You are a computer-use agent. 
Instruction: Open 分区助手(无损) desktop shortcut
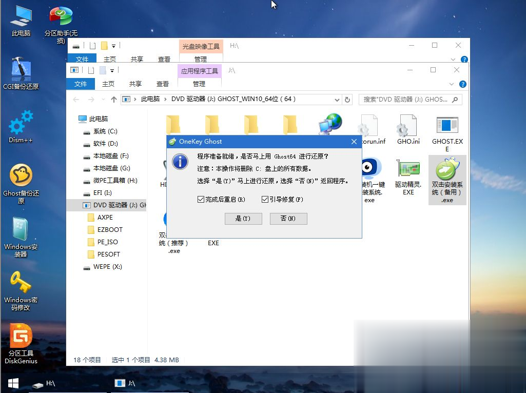click(x=61, y=25)
